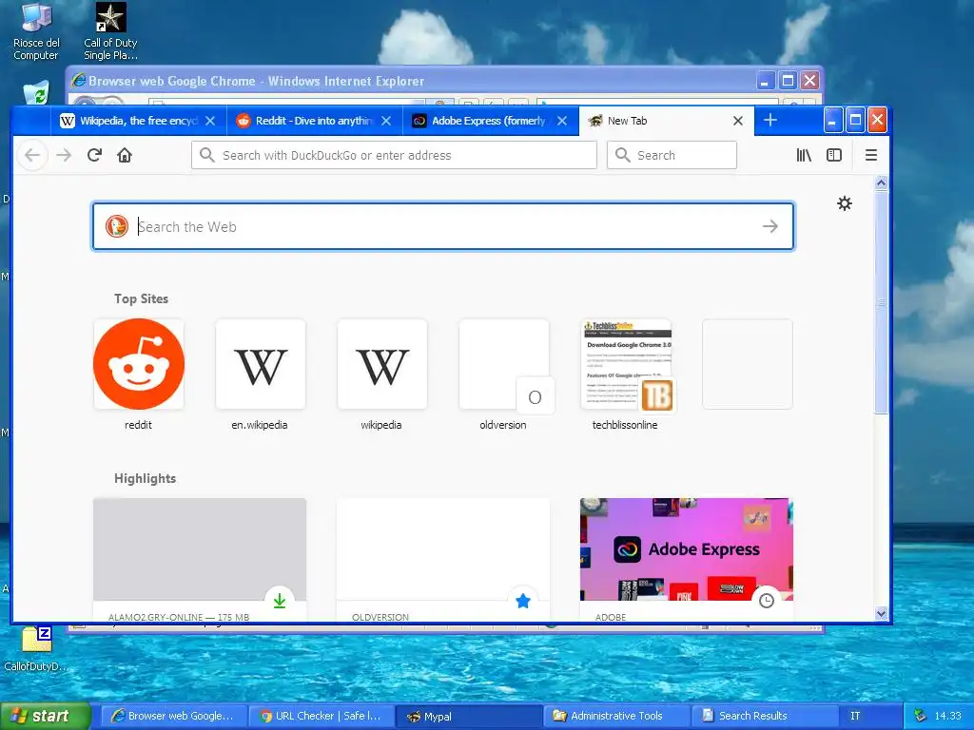Open the ALAMO2.GRY-ONLINE download highlight
974x730 pixels.
[x=200, y=559]
